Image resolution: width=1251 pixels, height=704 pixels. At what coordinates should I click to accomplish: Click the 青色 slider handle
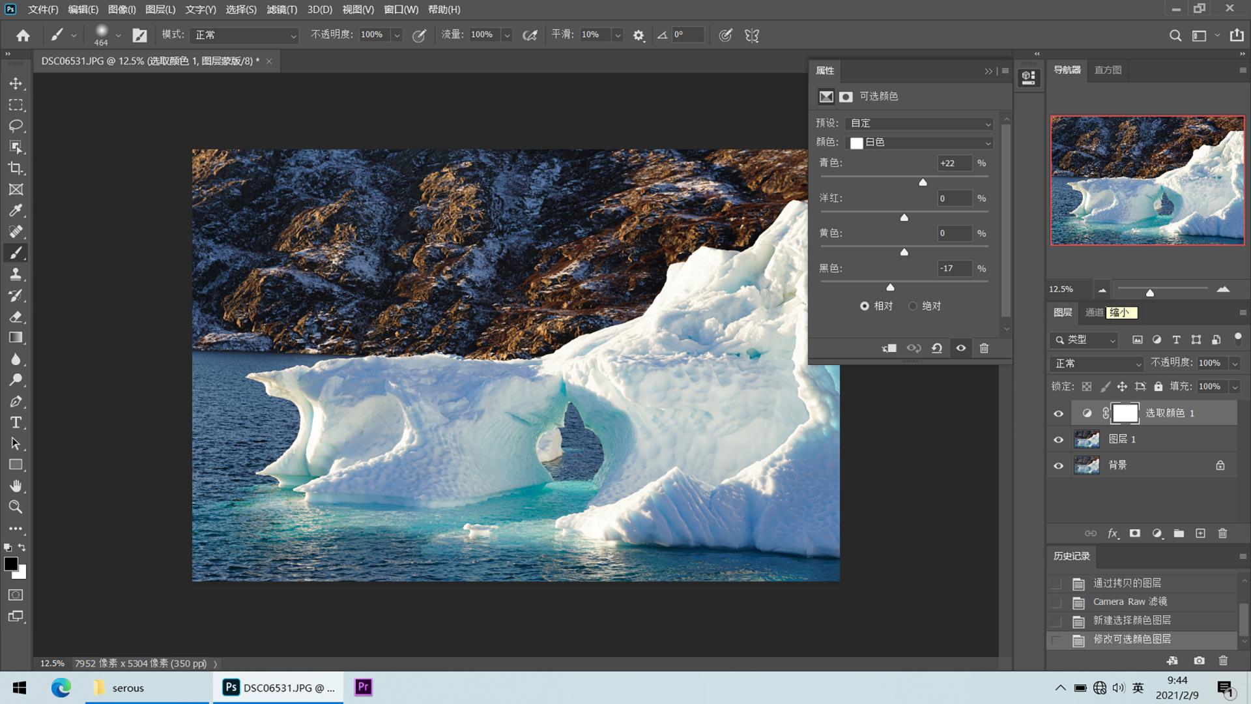[923, 183]
